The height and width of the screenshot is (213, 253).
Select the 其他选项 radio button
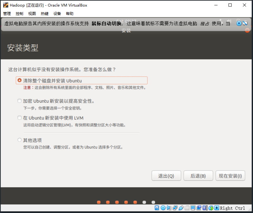tap(19, 140)
